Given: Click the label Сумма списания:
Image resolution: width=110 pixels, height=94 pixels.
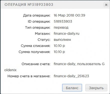Looking at the screenshot, I should (35, 46).
